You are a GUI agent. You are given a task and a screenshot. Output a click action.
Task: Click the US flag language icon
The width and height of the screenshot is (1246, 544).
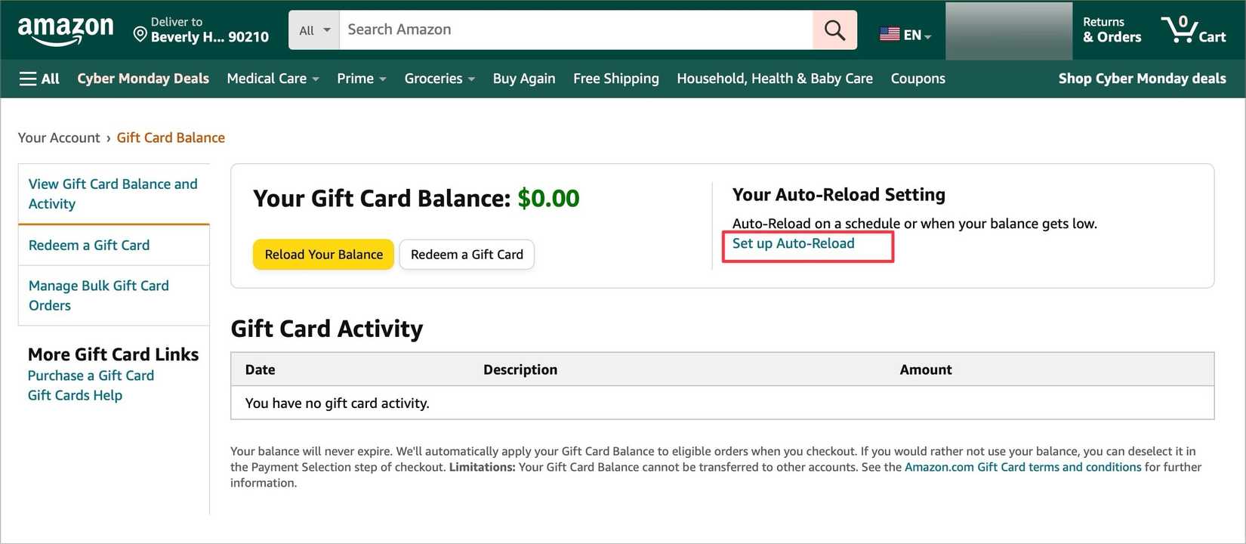888,33
